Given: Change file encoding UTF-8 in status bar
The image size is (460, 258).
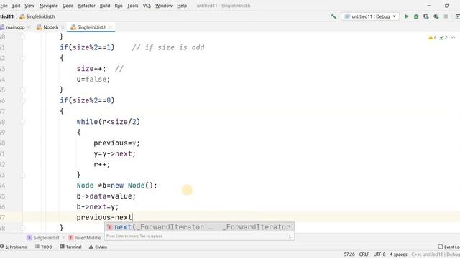Looking at the screenshot, I should (379, 254).
